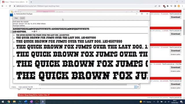
Task: Show hidden system tray icons
Action: (154, 102)
